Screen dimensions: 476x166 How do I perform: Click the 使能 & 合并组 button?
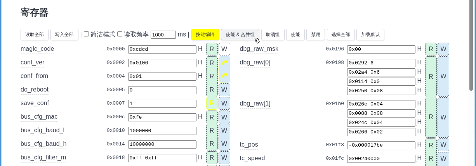(x=240, y=35)
